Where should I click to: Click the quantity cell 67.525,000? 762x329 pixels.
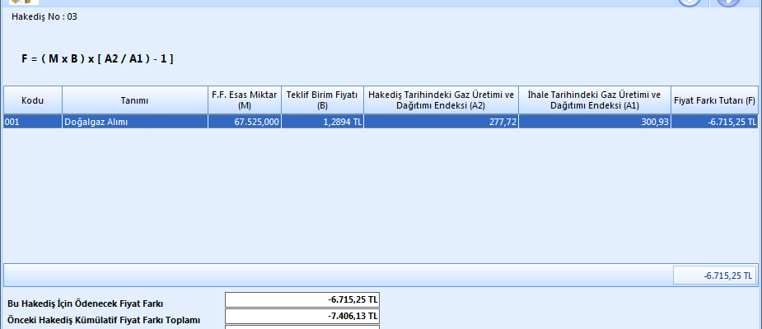pyautogui.click(x=244, y=122)
